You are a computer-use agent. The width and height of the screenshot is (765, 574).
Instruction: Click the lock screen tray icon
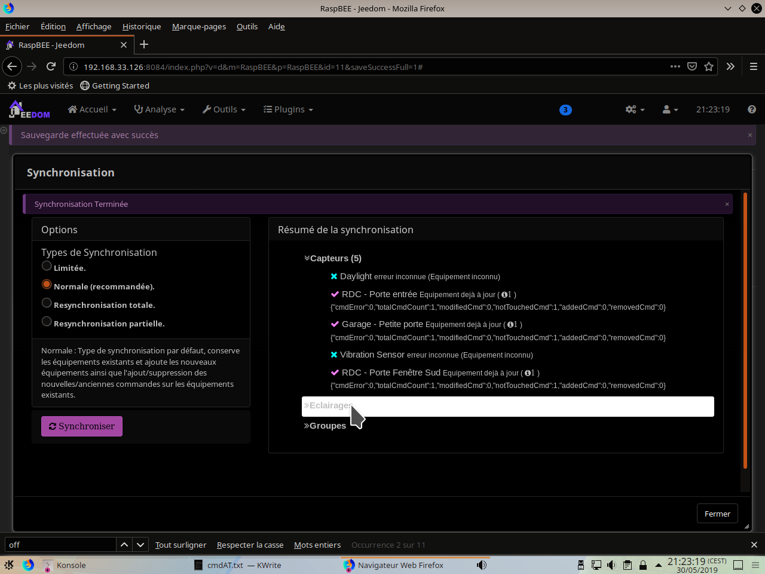[642, 565]
